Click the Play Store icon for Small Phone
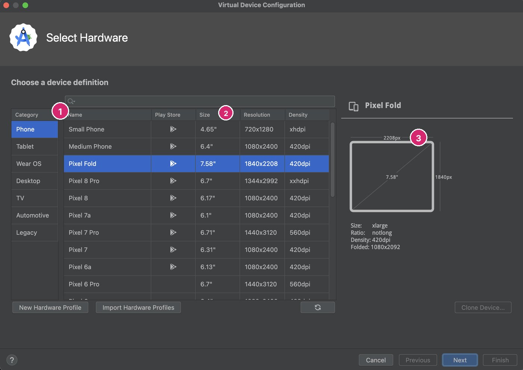This screenshot has width=523, height=370. click(x=173, y=129)
